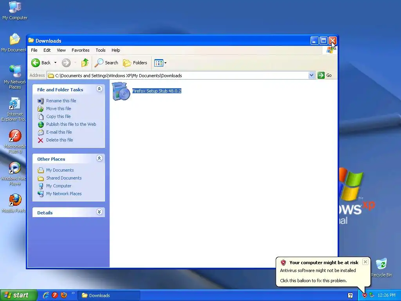Launch Internet Explorer from Quick Launch
The width and height of the screenshot is (401, 301).
46,296
